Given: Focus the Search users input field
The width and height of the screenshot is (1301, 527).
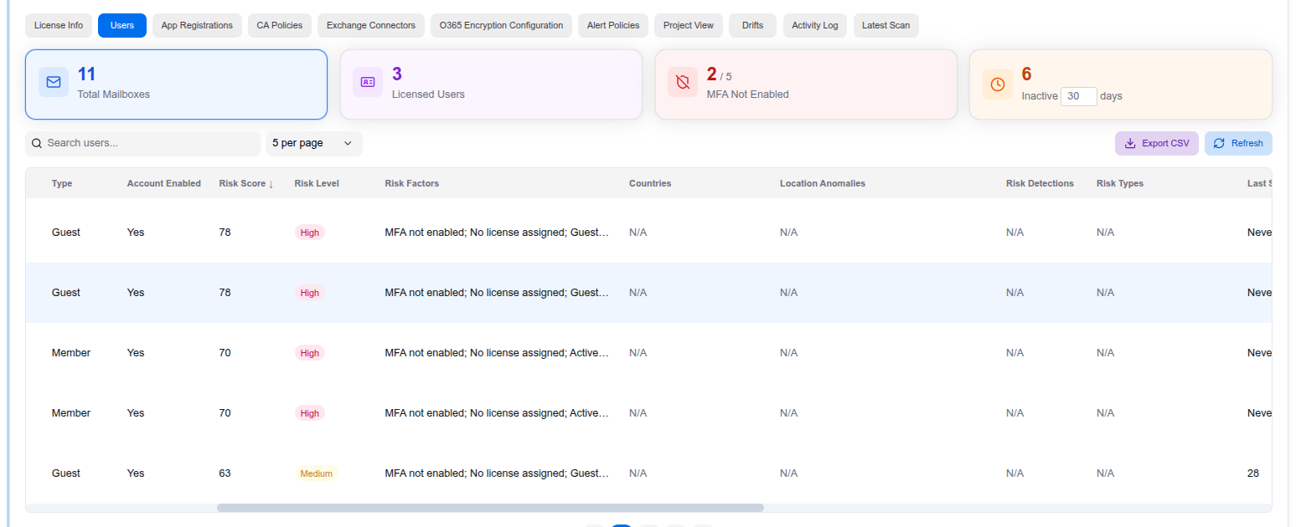Looking at the screenshot, I should point(151,143).
